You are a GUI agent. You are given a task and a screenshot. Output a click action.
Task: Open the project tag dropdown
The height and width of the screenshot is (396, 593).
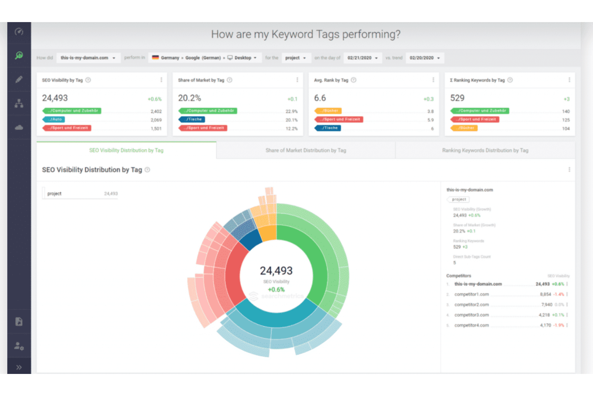296,58
